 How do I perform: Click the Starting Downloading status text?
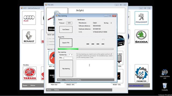pos(73,80)
